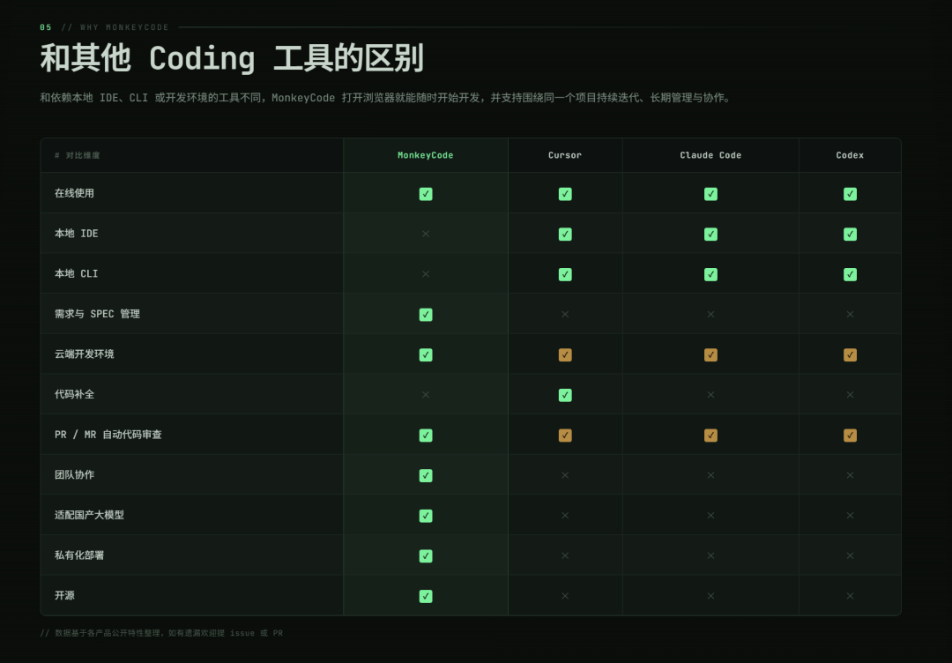
Task: Click Claude Code's X mark for 团队协作
Action: (x=710, y=475)
